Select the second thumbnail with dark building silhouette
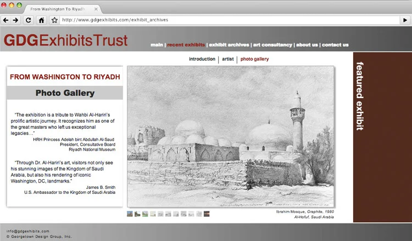The height and width of the screenshot is (241, 412). [x=137, y=214]
